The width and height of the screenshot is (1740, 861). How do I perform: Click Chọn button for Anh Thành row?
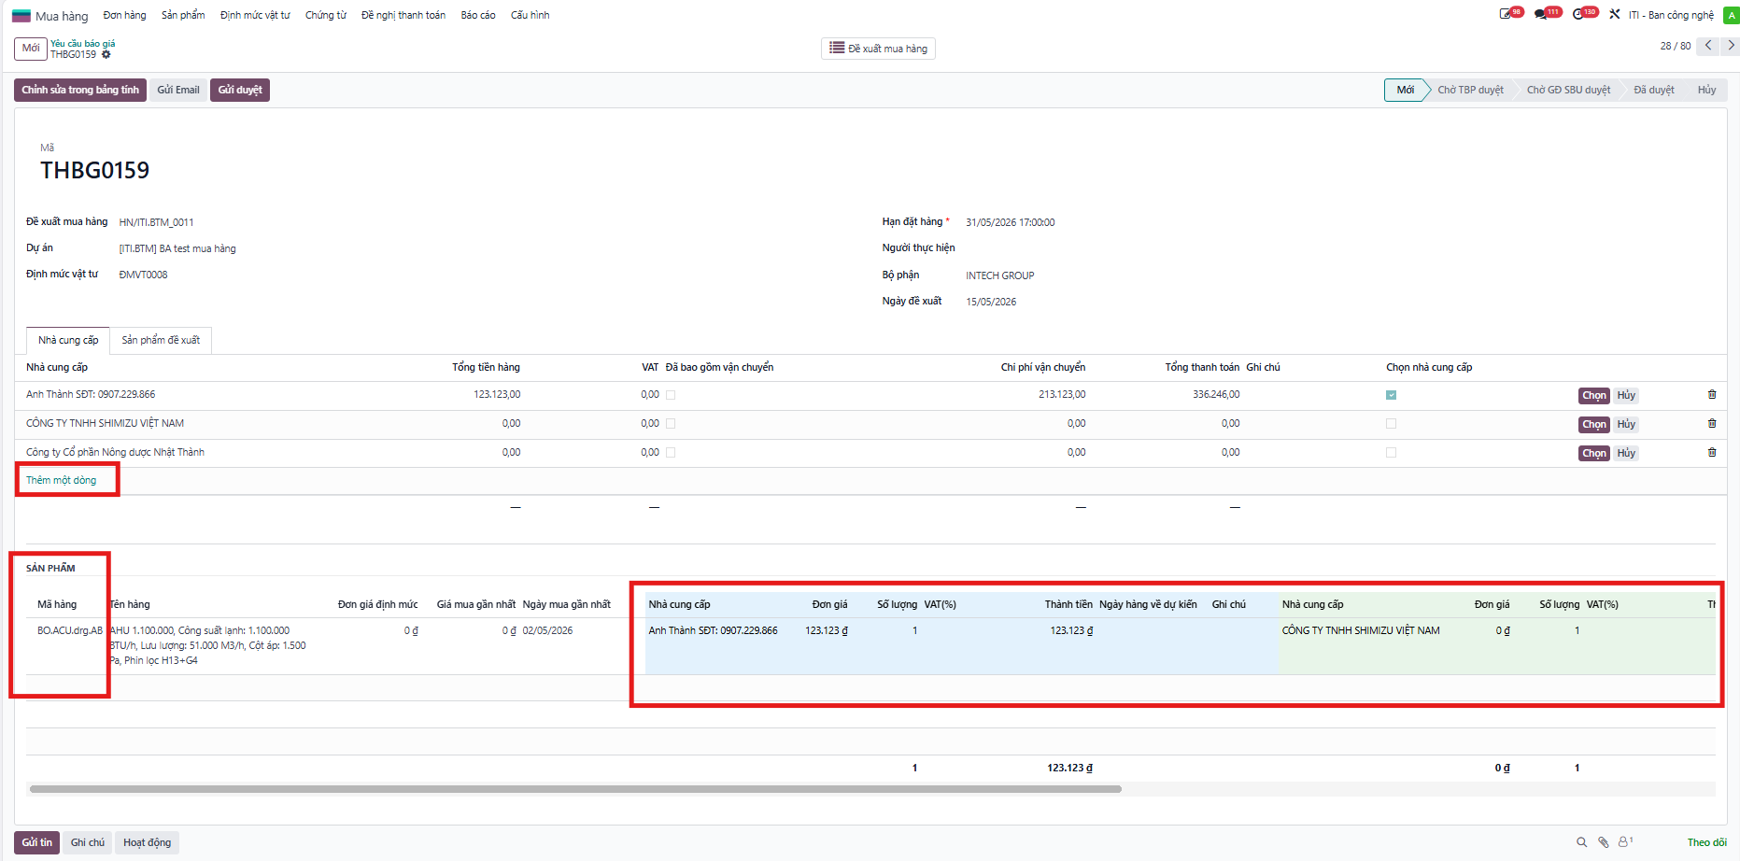(1594, 396)
